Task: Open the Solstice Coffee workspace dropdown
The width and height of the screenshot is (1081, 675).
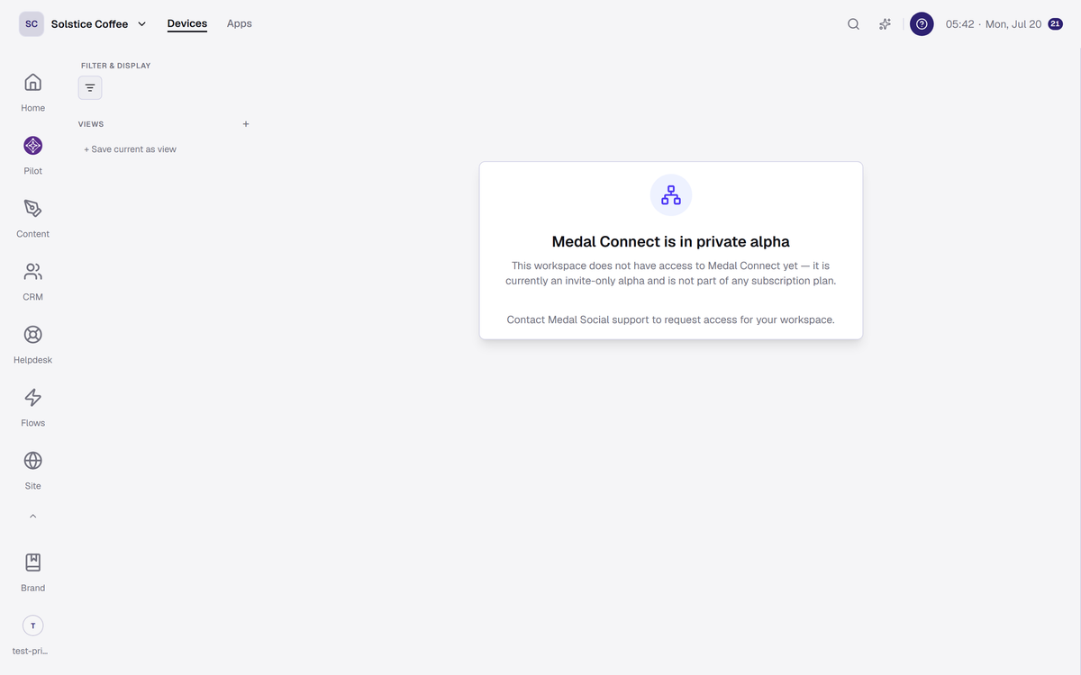Action: tap(98, 24)
